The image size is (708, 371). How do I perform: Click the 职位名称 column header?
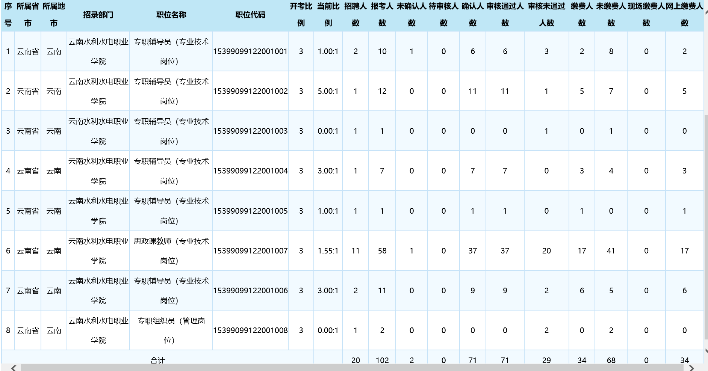171,15
